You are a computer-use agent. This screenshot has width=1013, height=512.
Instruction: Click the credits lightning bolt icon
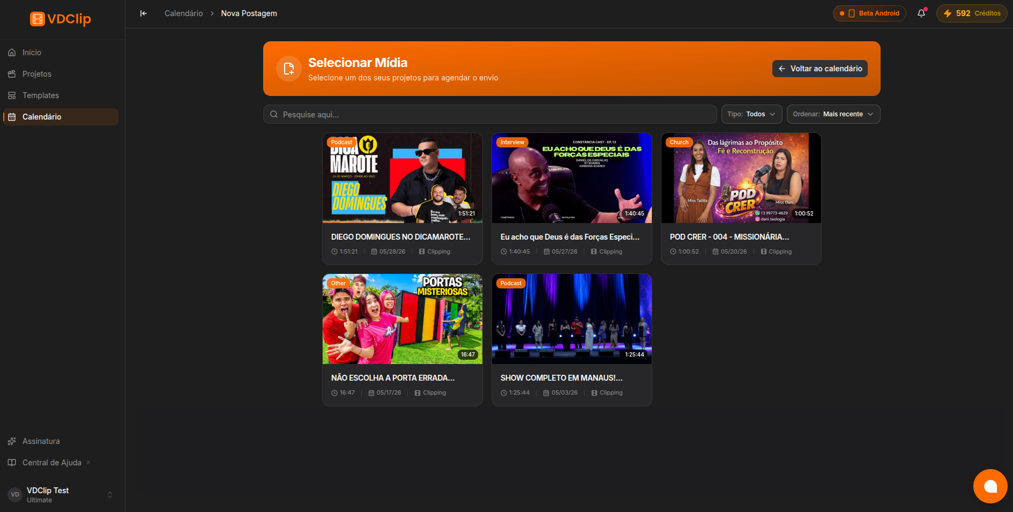coord(948,13)
